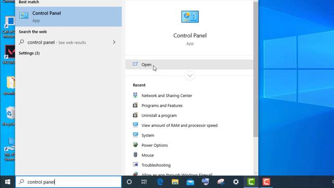This screenshot has width=334, height=188.
Task: Click the taskbar icon left of Settings gear
Action: click(221, 182)
